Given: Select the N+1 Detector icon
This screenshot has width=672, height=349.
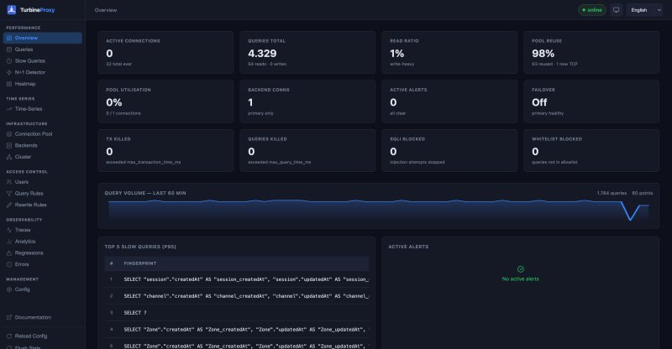Looking at the screenshot, I should (x=9, y=72).
